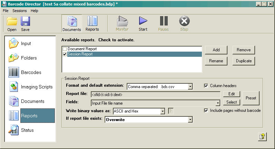Screen dimensions: 275x149
Task: Expand the If report file exists dropdown
Action: tap(190, 120)
